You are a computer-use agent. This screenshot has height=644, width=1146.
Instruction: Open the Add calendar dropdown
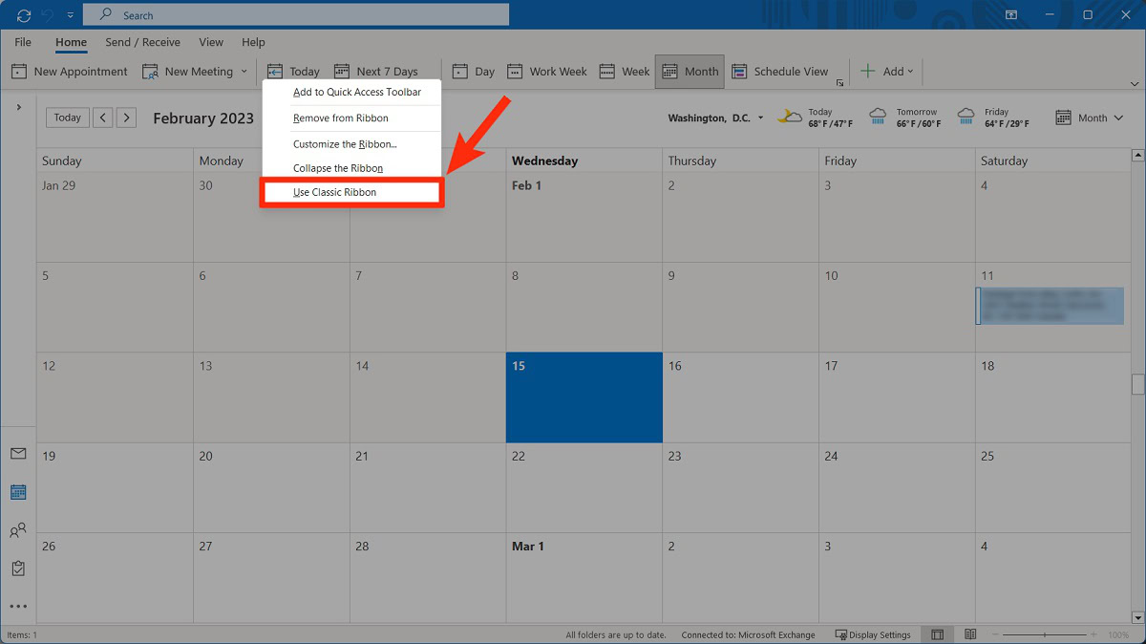click(x=887, y=72)
